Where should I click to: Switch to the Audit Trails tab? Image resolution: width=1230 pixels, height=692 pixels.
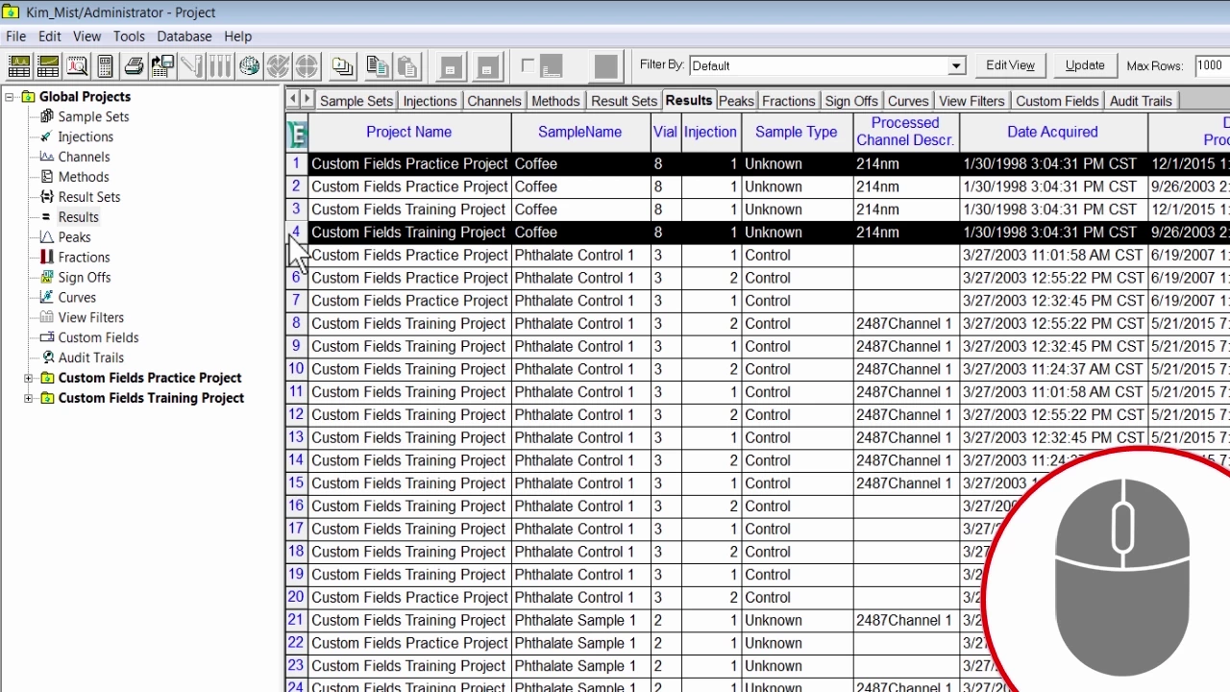[x=1141, y=101]
